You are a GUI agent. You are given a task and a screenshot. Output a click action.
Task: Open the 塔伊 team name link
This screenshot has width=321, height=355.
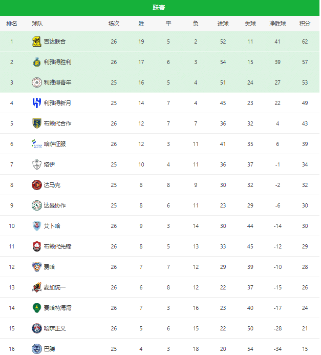49,164
